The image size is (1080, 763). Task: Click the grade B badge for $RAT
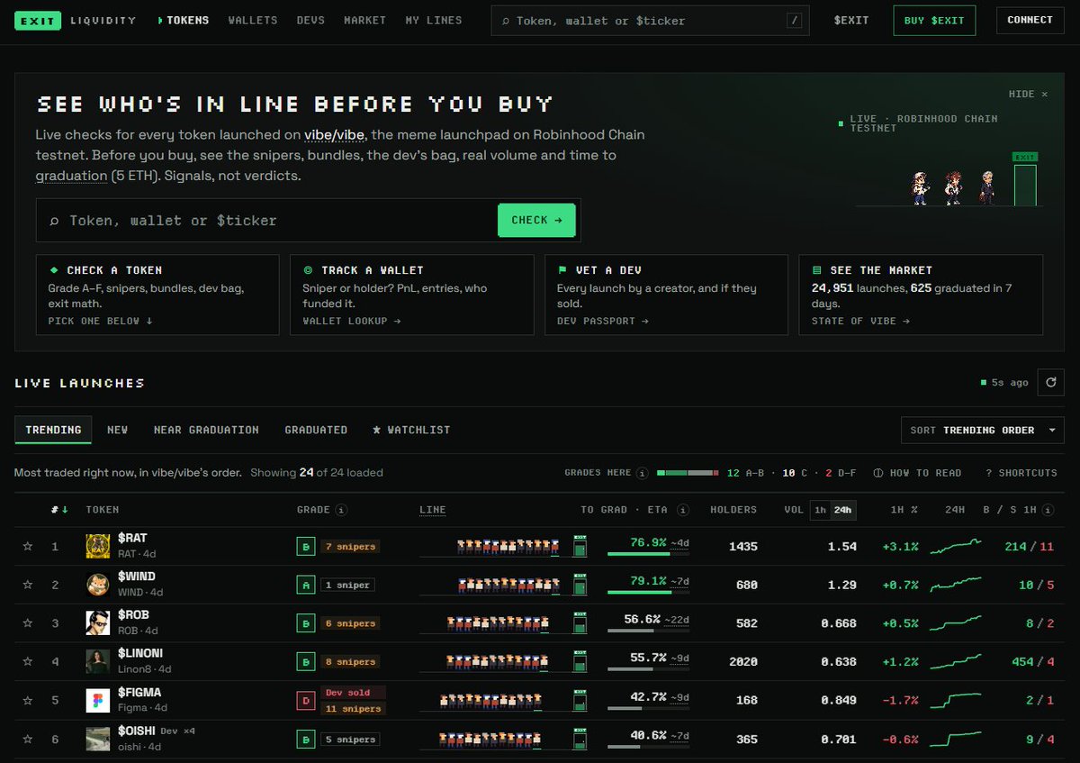coord(305,546)
